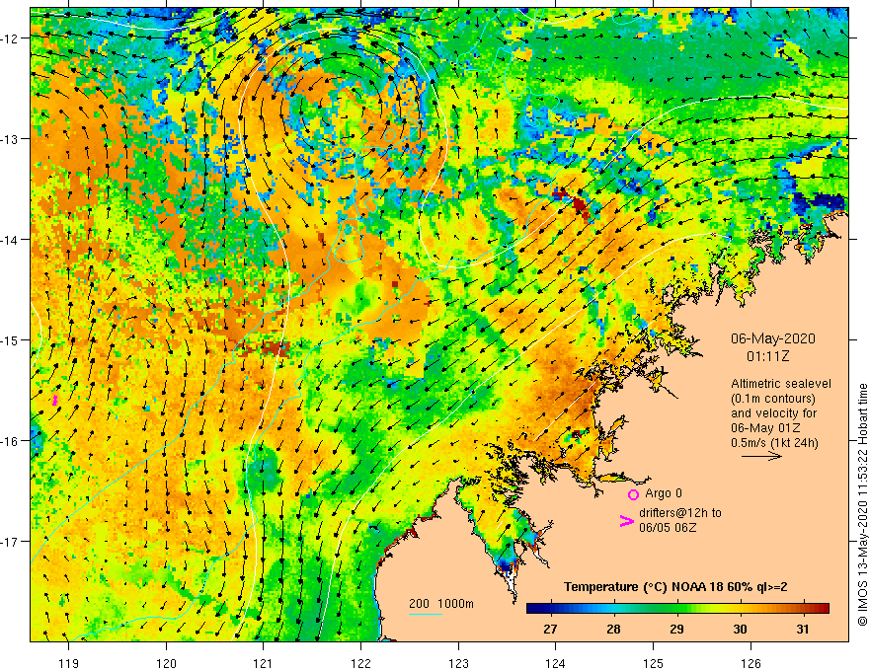This screenshot has width=869, height=671.
Task: Click the temperature color bar at 31
Action: click(x=803, y=609)
